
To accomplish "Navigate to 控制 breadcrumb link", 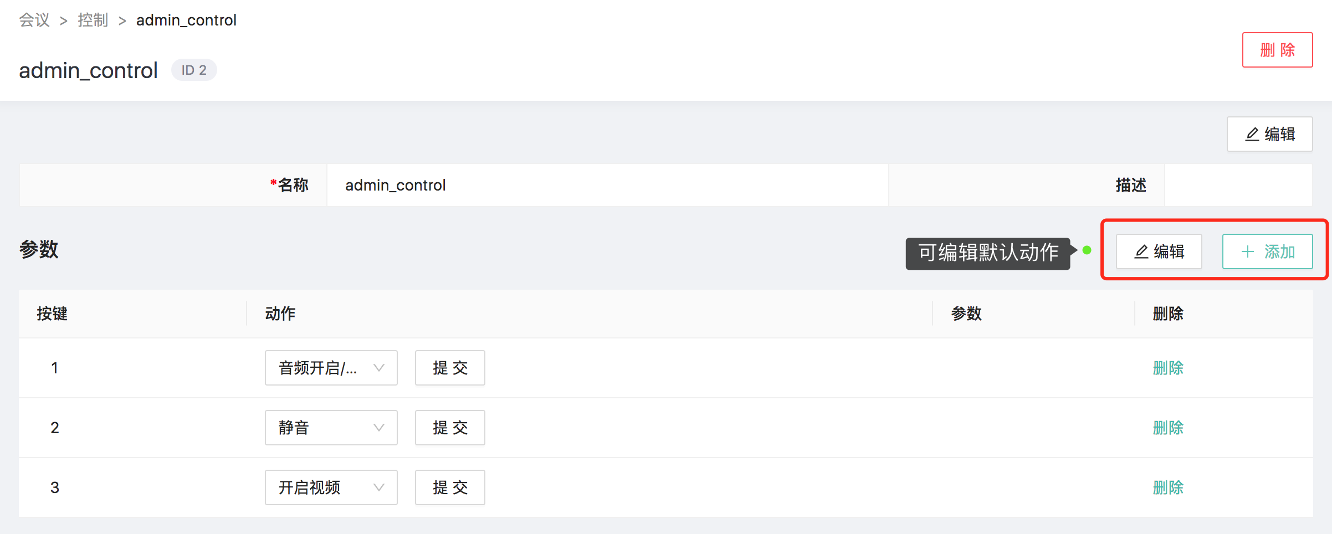I will 93,20.
